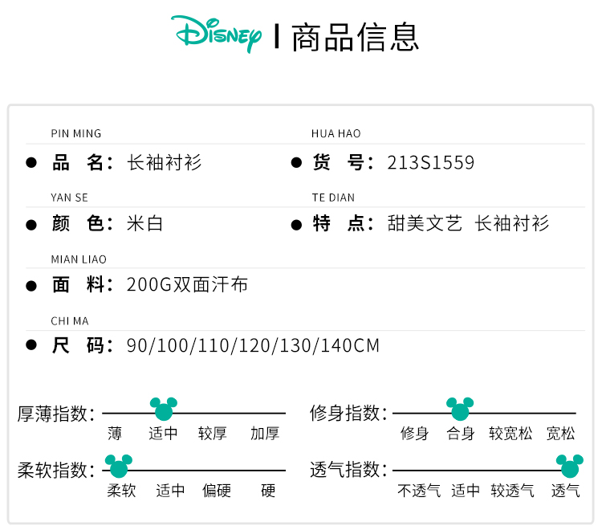The width and height of the screenshot is (602, 526).
Task: Click the Disney logo in the header
Action: [216, 35]
